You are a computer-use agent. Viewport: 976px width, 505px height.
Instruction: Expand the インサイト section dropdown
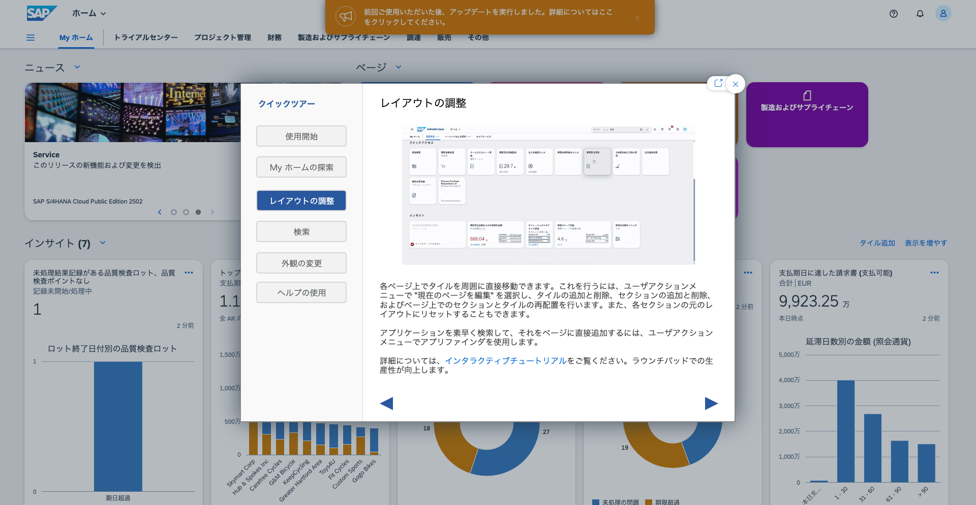[103, 243]
